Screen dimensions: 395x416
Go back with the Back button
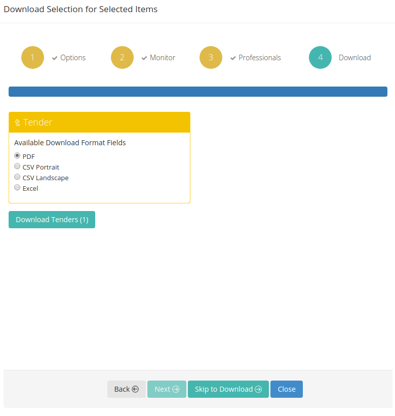[127, 389]
